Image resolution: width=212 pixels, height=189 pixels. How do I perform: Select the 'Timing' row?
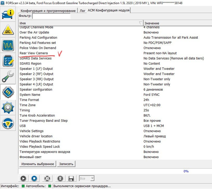tap(115, 110)
